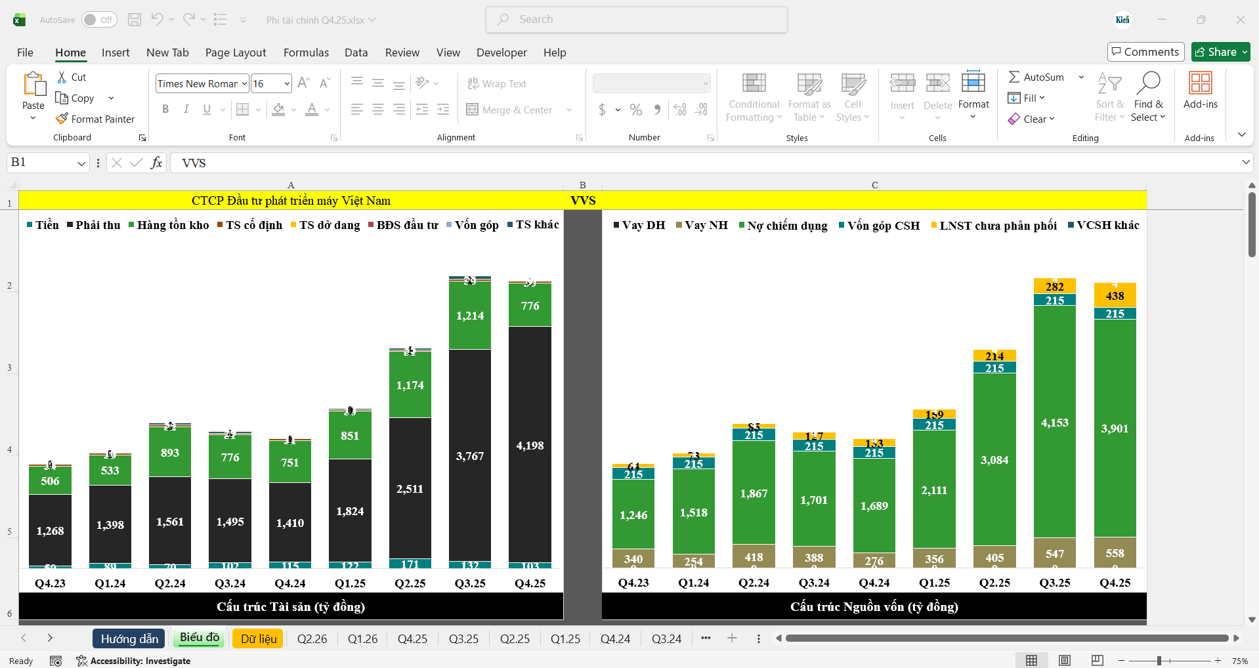Viewport: 1259px width, 668px height.
Task: Click in the Search box
Action: (637, 20)
